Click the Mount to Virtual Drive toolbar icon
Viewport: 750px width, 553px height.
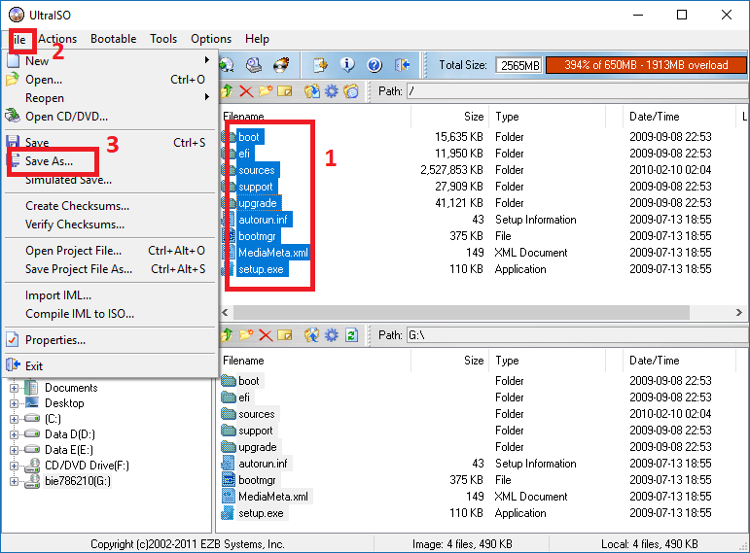(x=254, y=64)
